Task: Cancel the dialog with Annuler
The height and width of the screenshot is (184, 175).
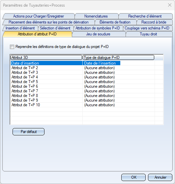Action: click(160, 177)
